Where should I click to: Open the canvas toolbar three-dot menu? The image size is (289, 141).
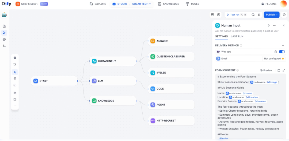point(15,106)
